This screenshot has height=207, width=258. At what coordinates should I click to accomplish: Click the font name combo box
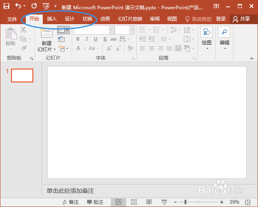94,30
